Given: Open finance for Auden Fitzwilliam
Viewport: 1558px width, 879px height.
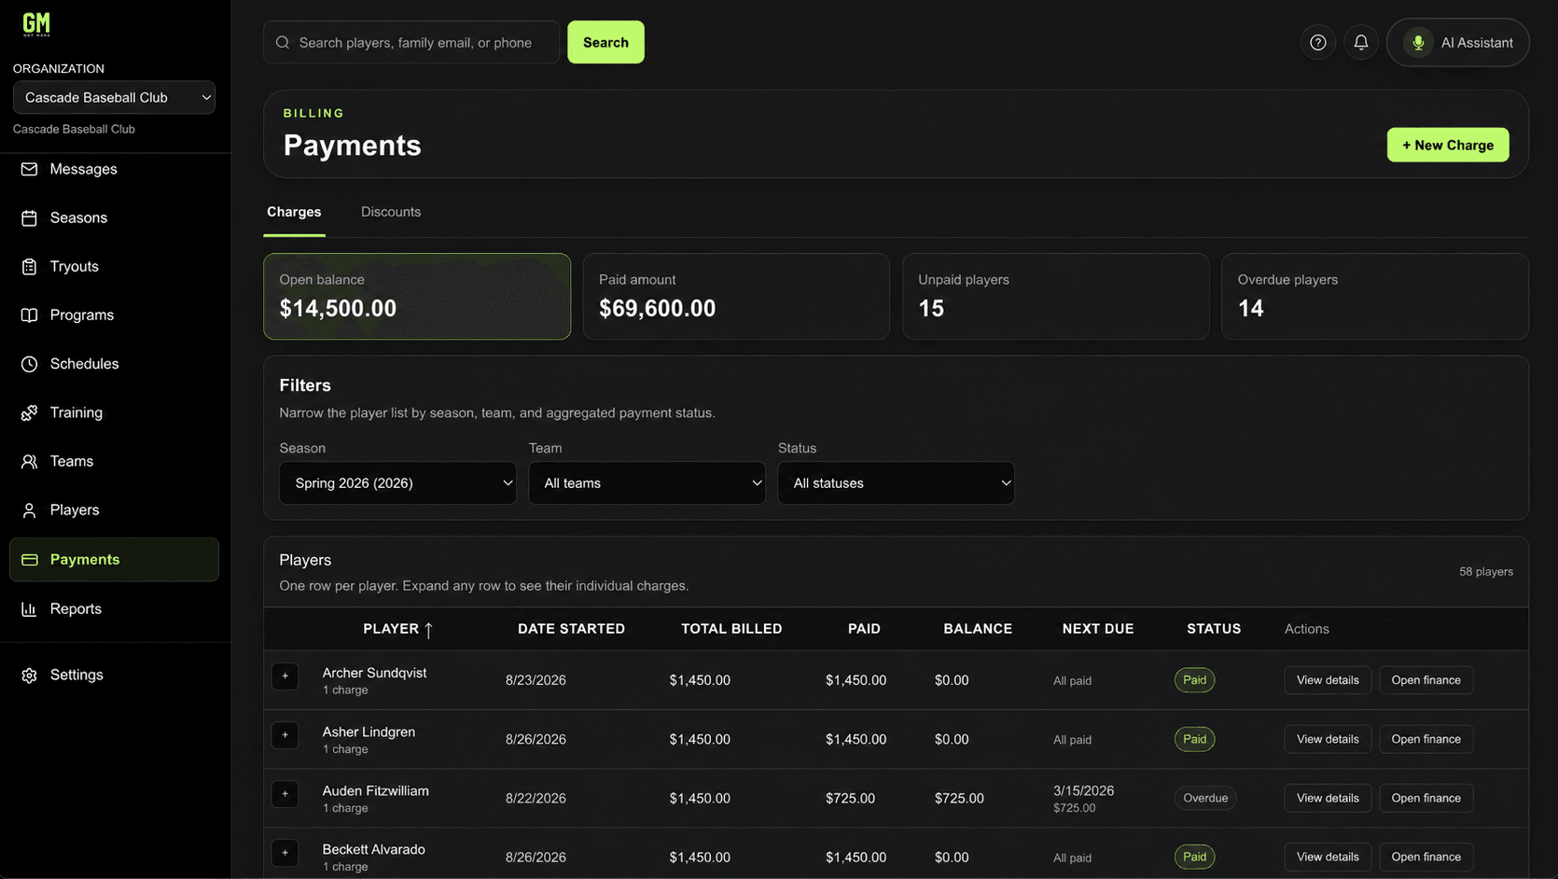Looking at the screenshot, I should pos(1426,798).
